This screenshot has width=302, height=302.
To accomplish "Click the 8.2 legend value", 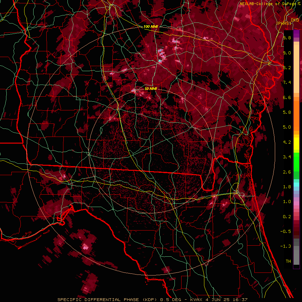I will coord(287,67).
